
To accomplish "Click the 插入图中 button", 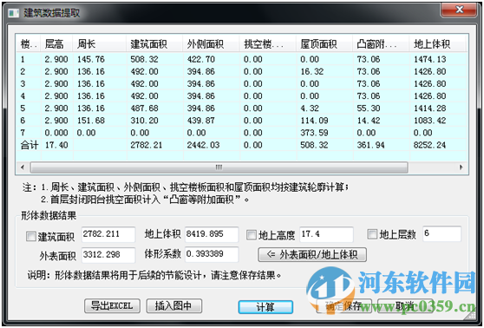I will click(174, 305).
